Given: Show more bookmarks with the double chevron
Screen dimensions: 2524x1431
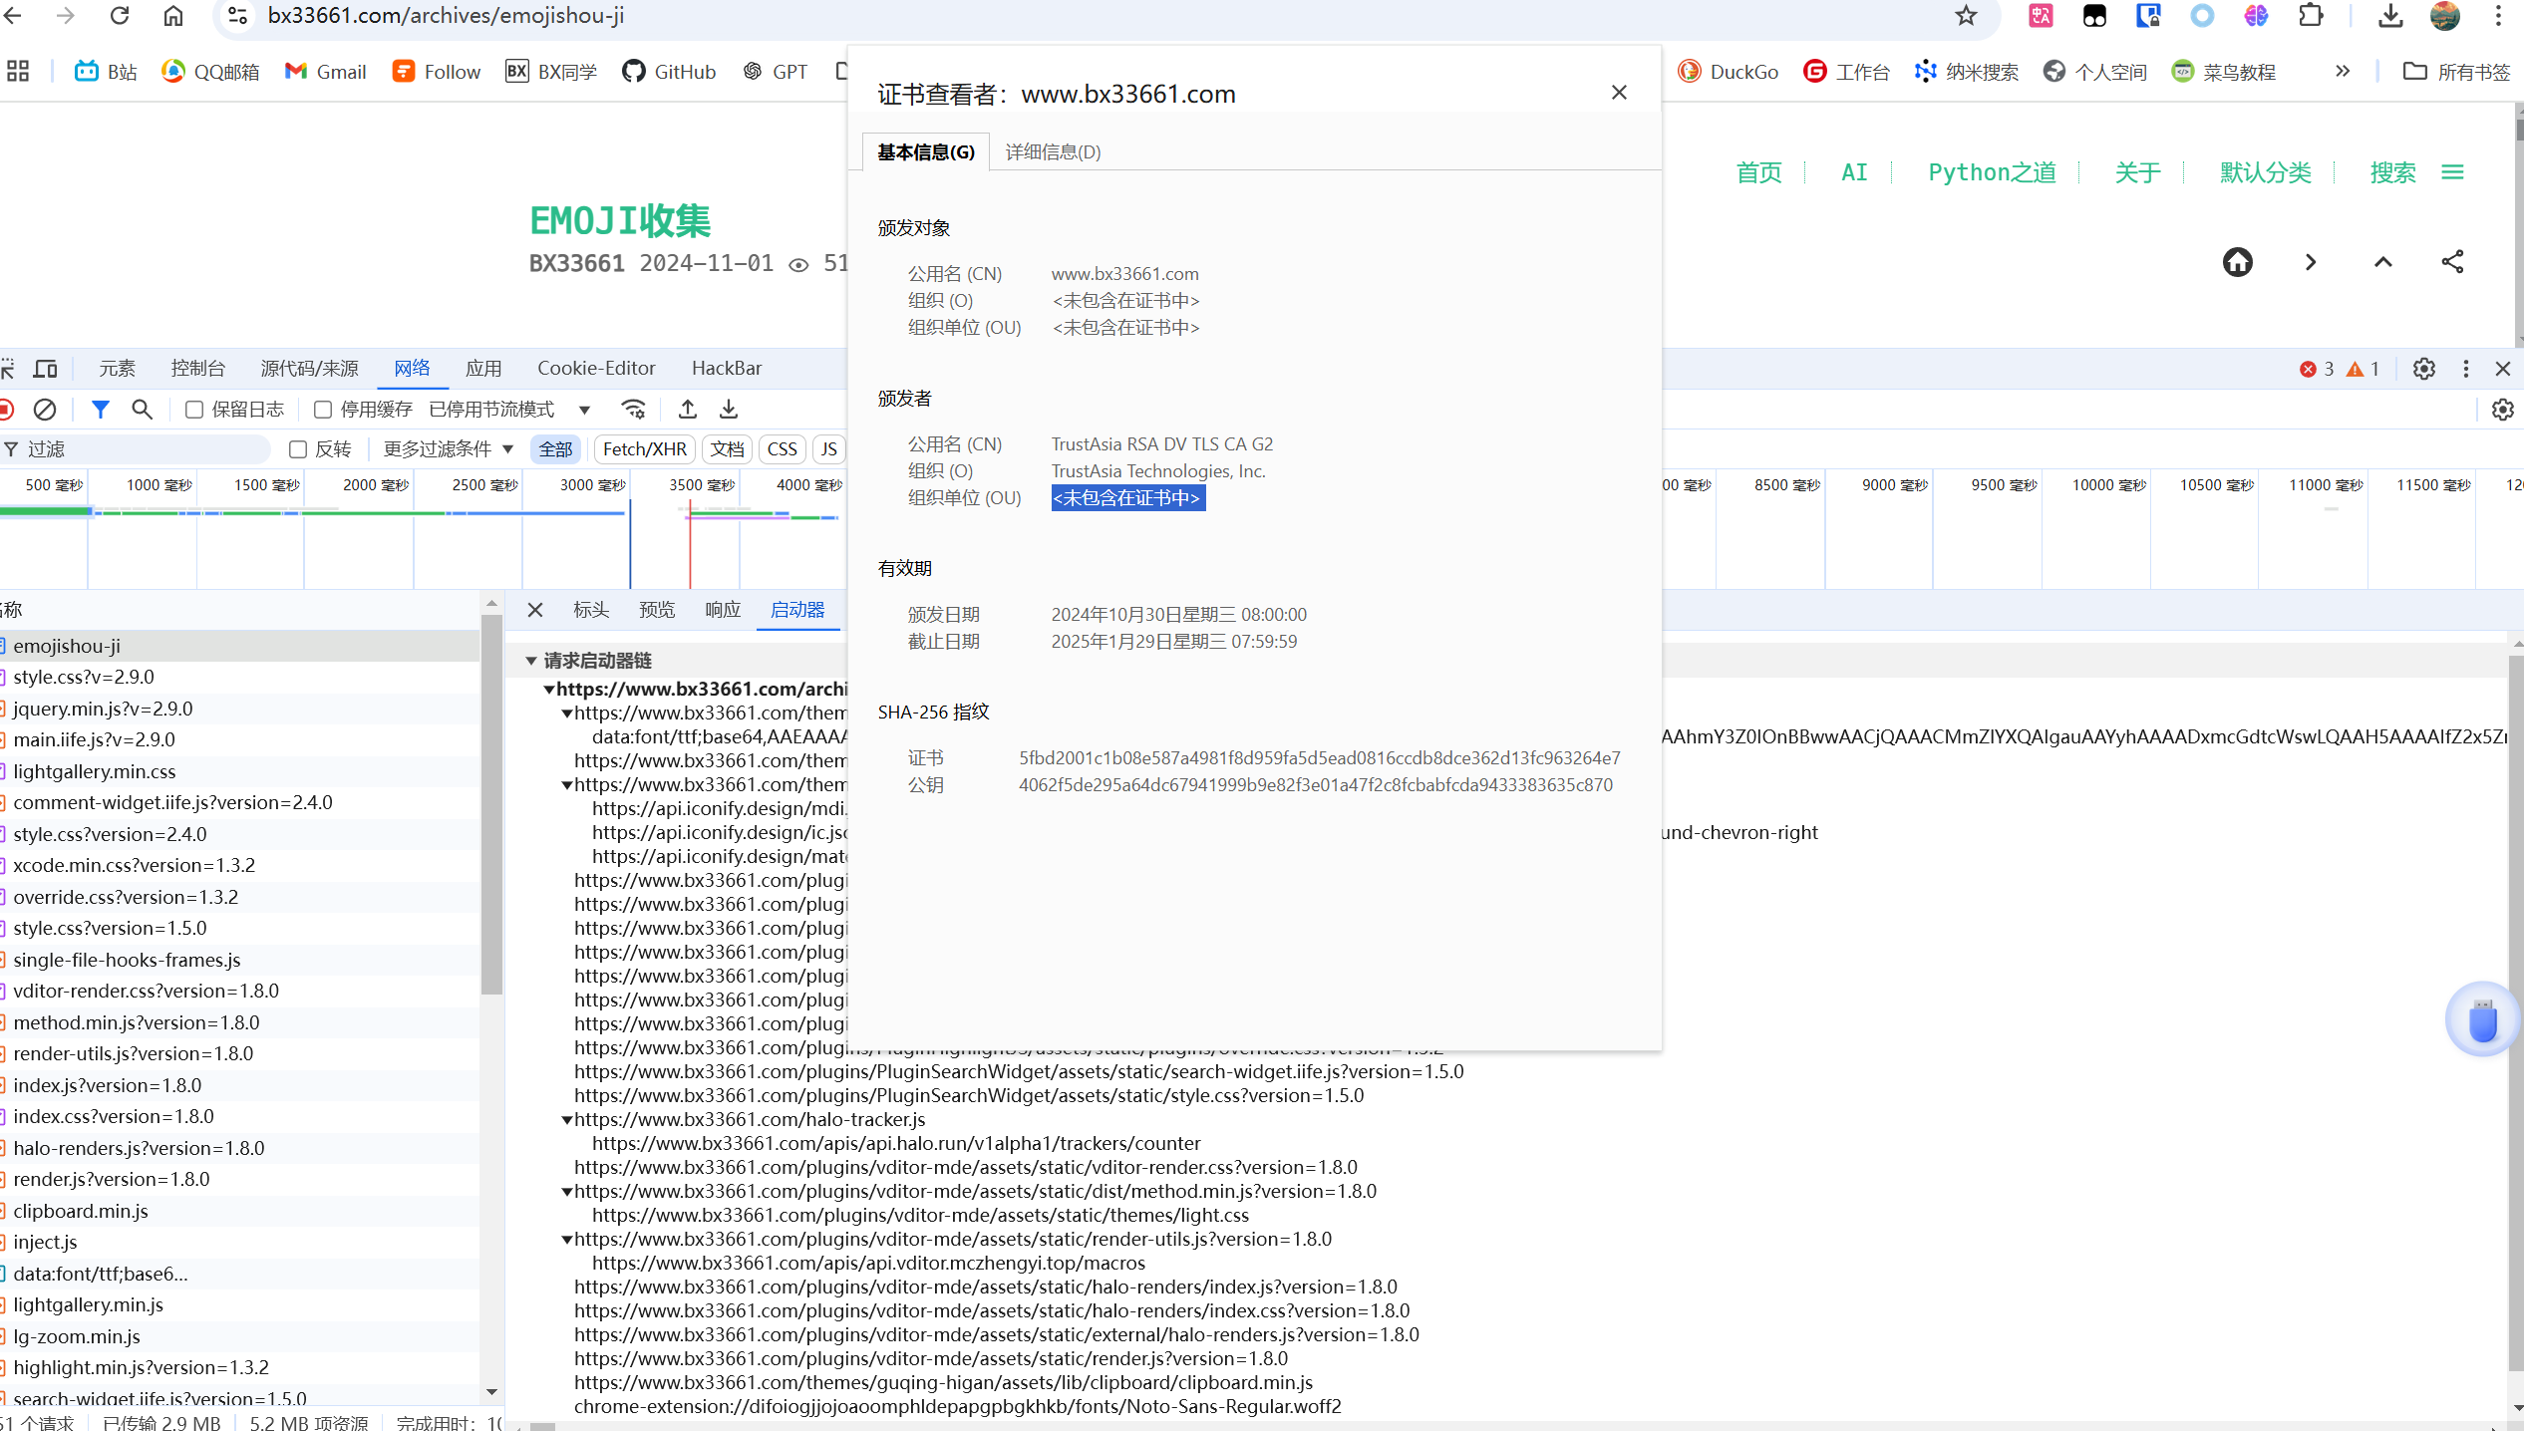Looking at the screenshot, I should [2343, 72].
